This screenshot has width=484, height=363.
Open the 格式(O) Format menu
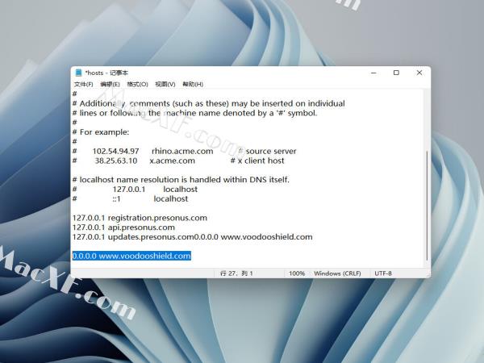pyautogui.click(x=137, y=84)
